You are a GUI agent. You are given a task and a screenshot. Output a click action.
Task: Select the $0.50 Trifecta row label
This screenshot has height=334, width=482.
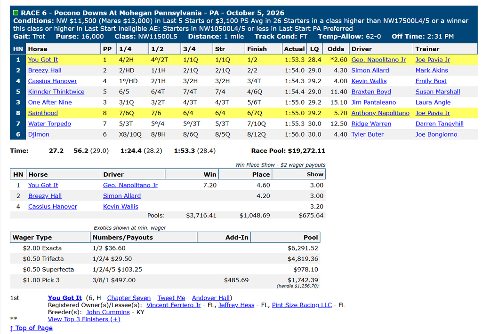[43, 259]
